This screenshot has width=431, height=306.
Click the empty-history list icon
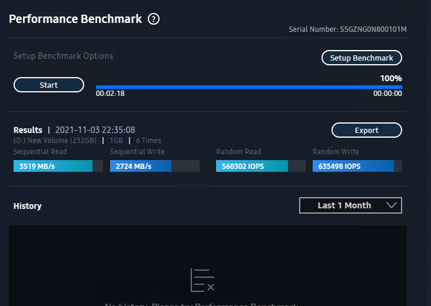[x=203, y=281]
